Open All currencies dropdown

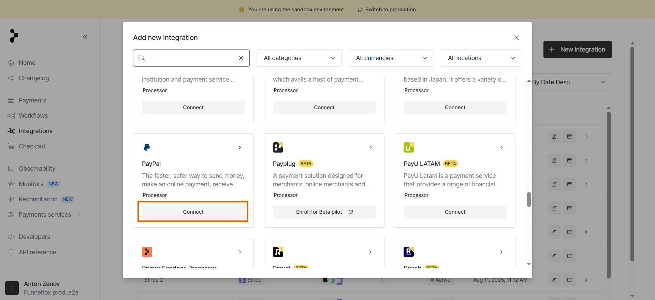[391, 58]
